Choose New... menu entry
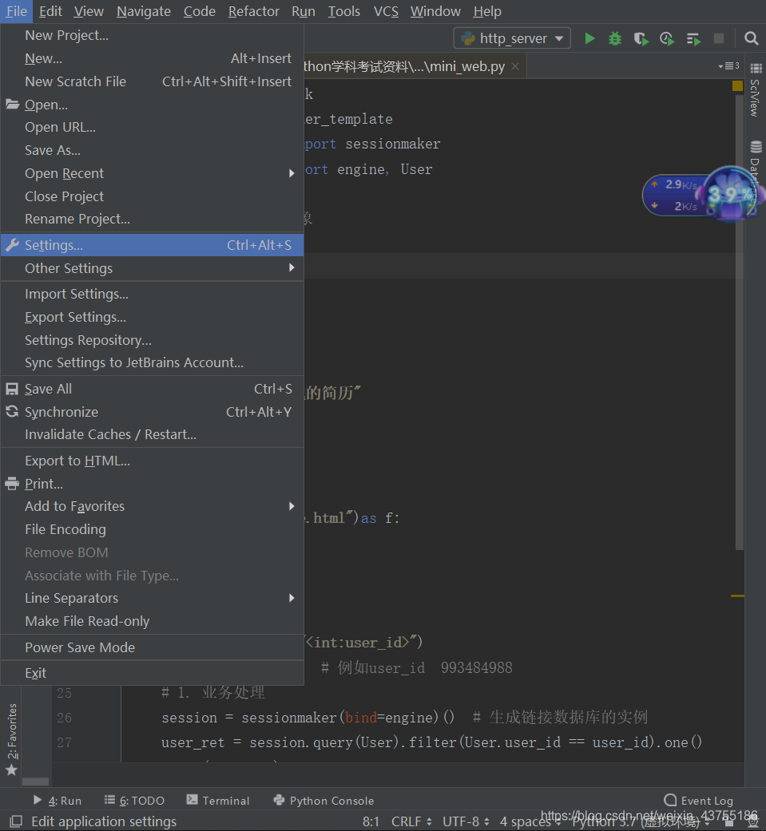 153,58
